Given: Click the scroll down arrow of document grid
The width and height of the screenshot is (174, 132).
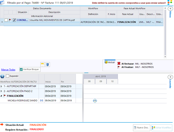Looking at the screenshot, I should click(x=165, y=57).
